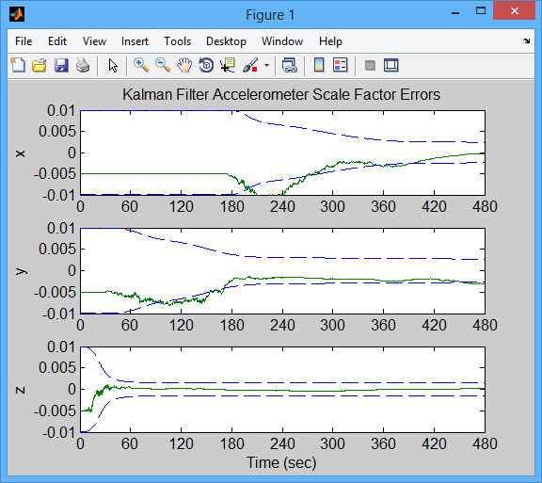Click the dock figure arrow at menu bar end
The image size is (542, 483).
point(526,40)
